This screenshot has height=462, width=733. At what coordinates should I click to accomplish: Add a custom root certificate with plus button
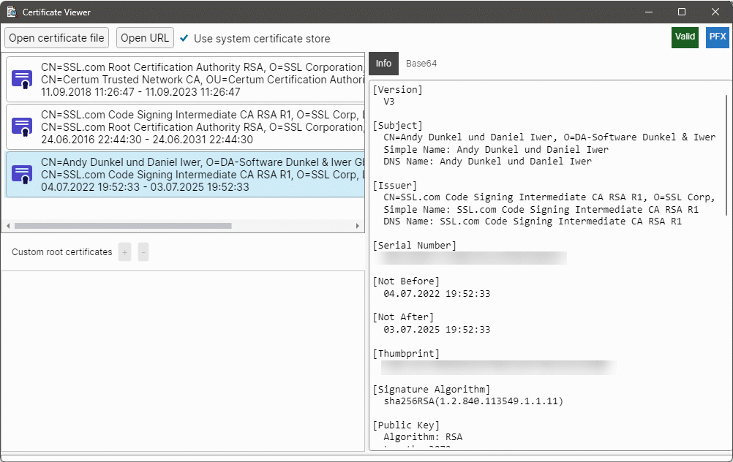(x=125, y=252)
